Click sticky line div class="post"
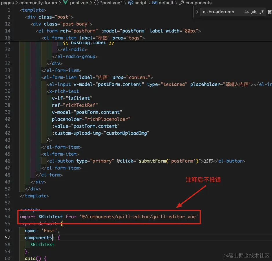This screenshot has height=261, width=272. (x=49, y=17)
